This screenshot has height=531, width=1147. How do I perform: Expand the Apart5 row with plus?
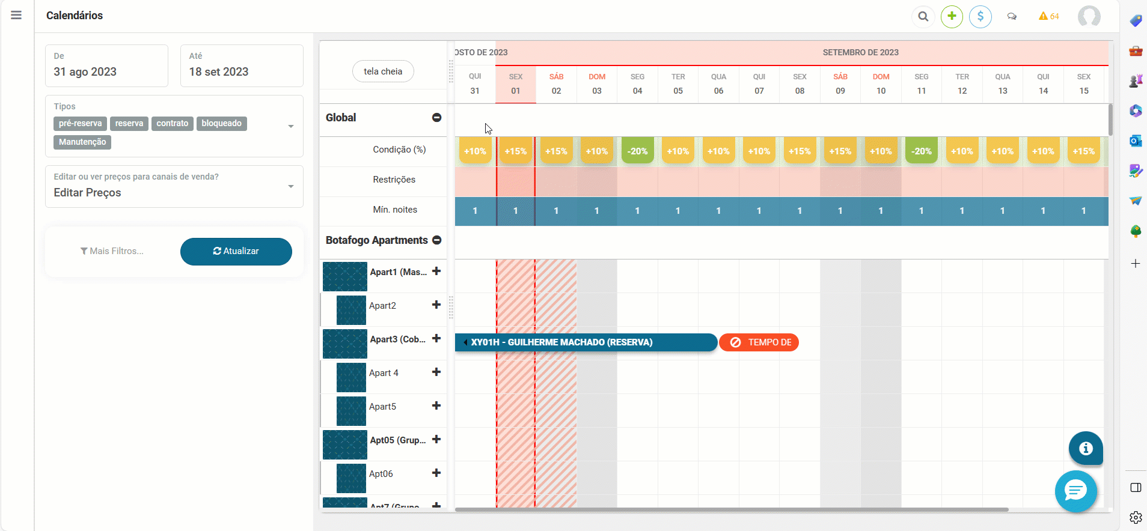(x=436, y=406)
